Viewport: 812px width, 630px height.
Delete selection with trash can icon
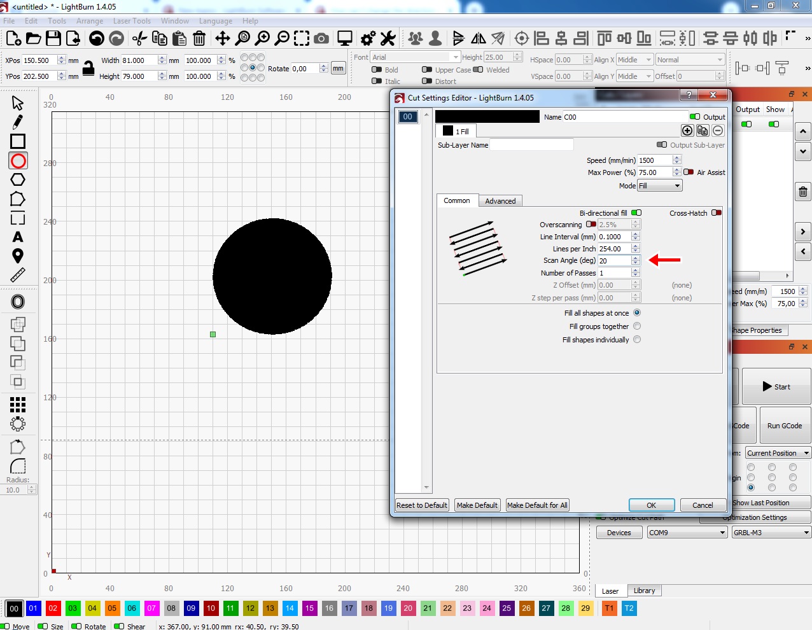(x=199, y=39)
